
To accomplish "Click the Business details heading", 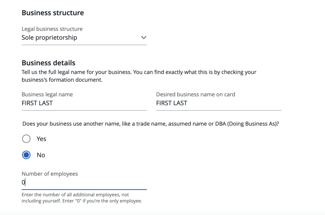I will pyautogui.click(x=49, y=63).
